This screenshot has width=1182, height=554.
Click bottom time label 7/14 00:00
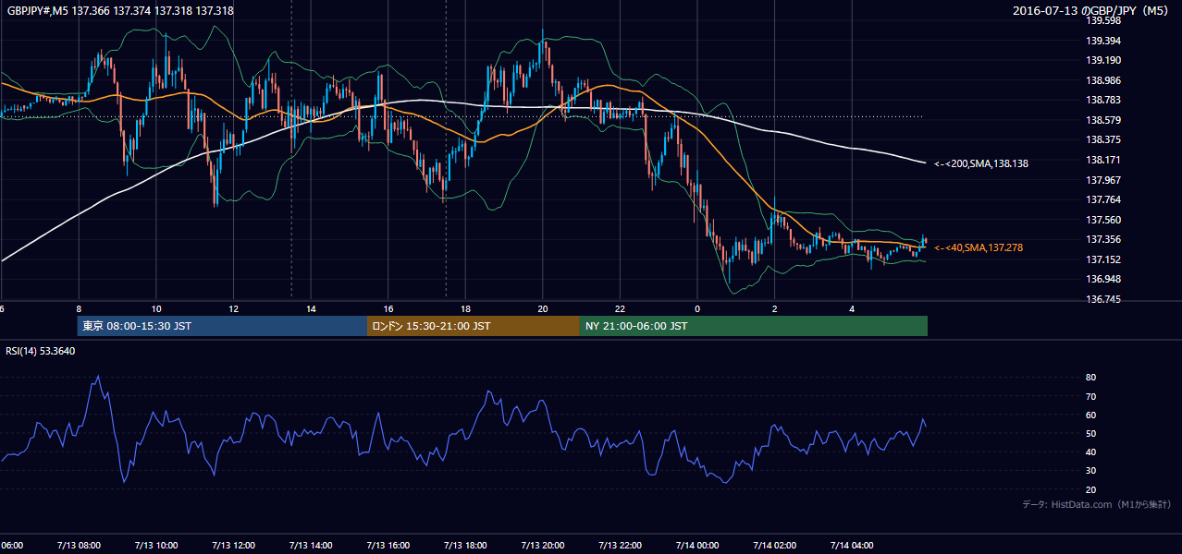click(697, 545)
